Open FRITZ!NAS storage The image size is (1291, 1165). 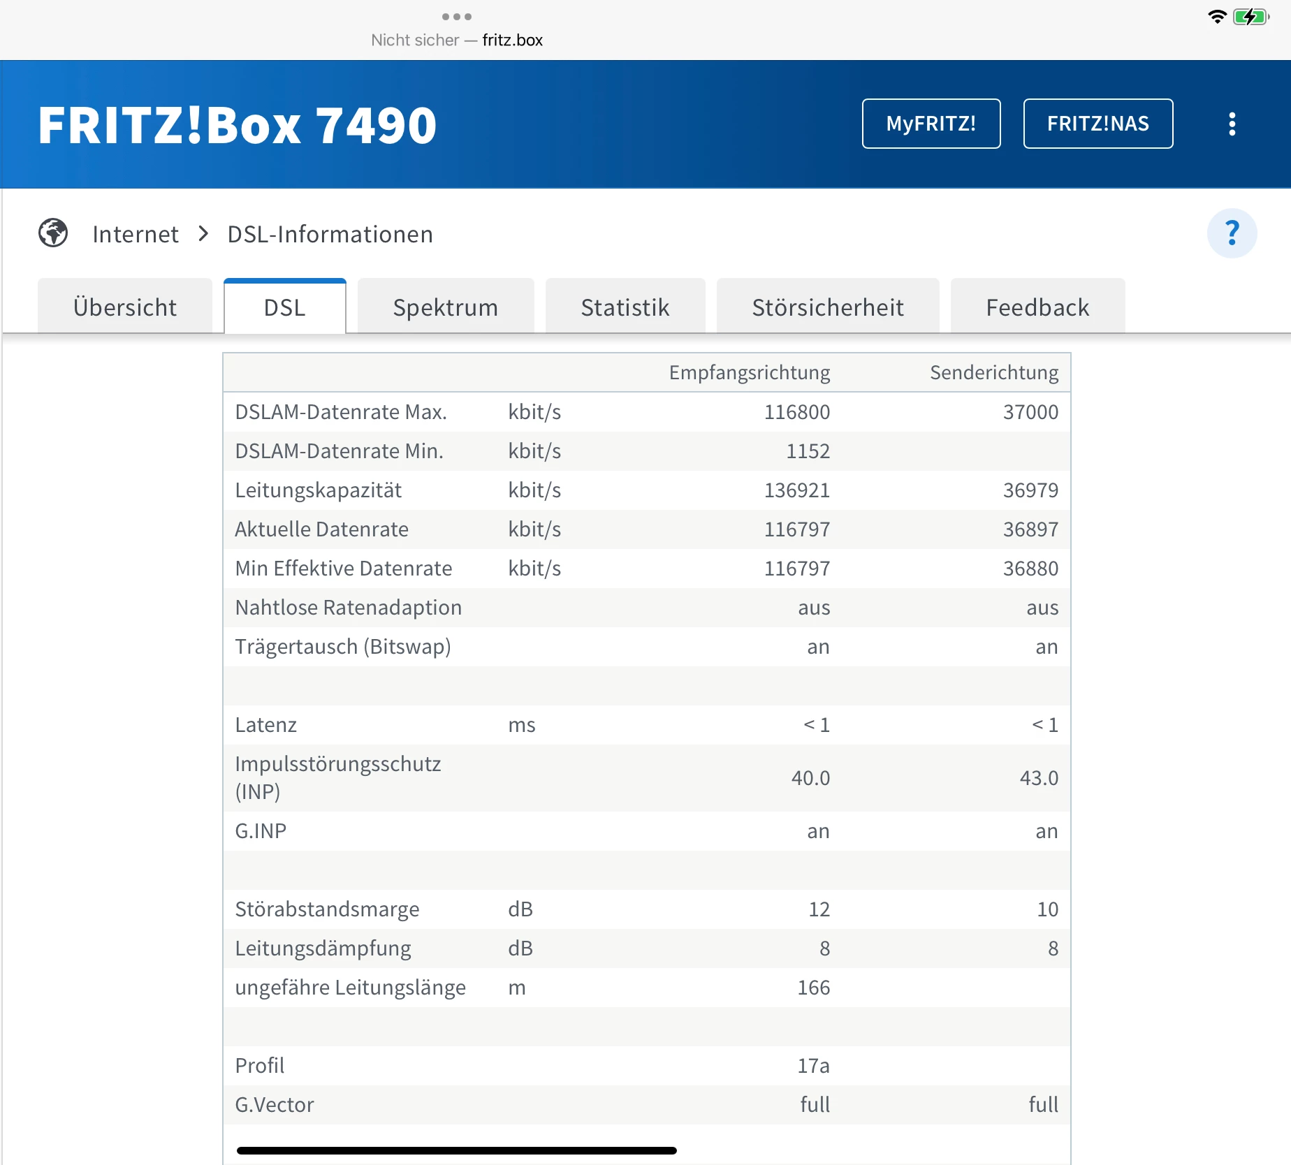pyautogui.click(x=1098, y=124)
